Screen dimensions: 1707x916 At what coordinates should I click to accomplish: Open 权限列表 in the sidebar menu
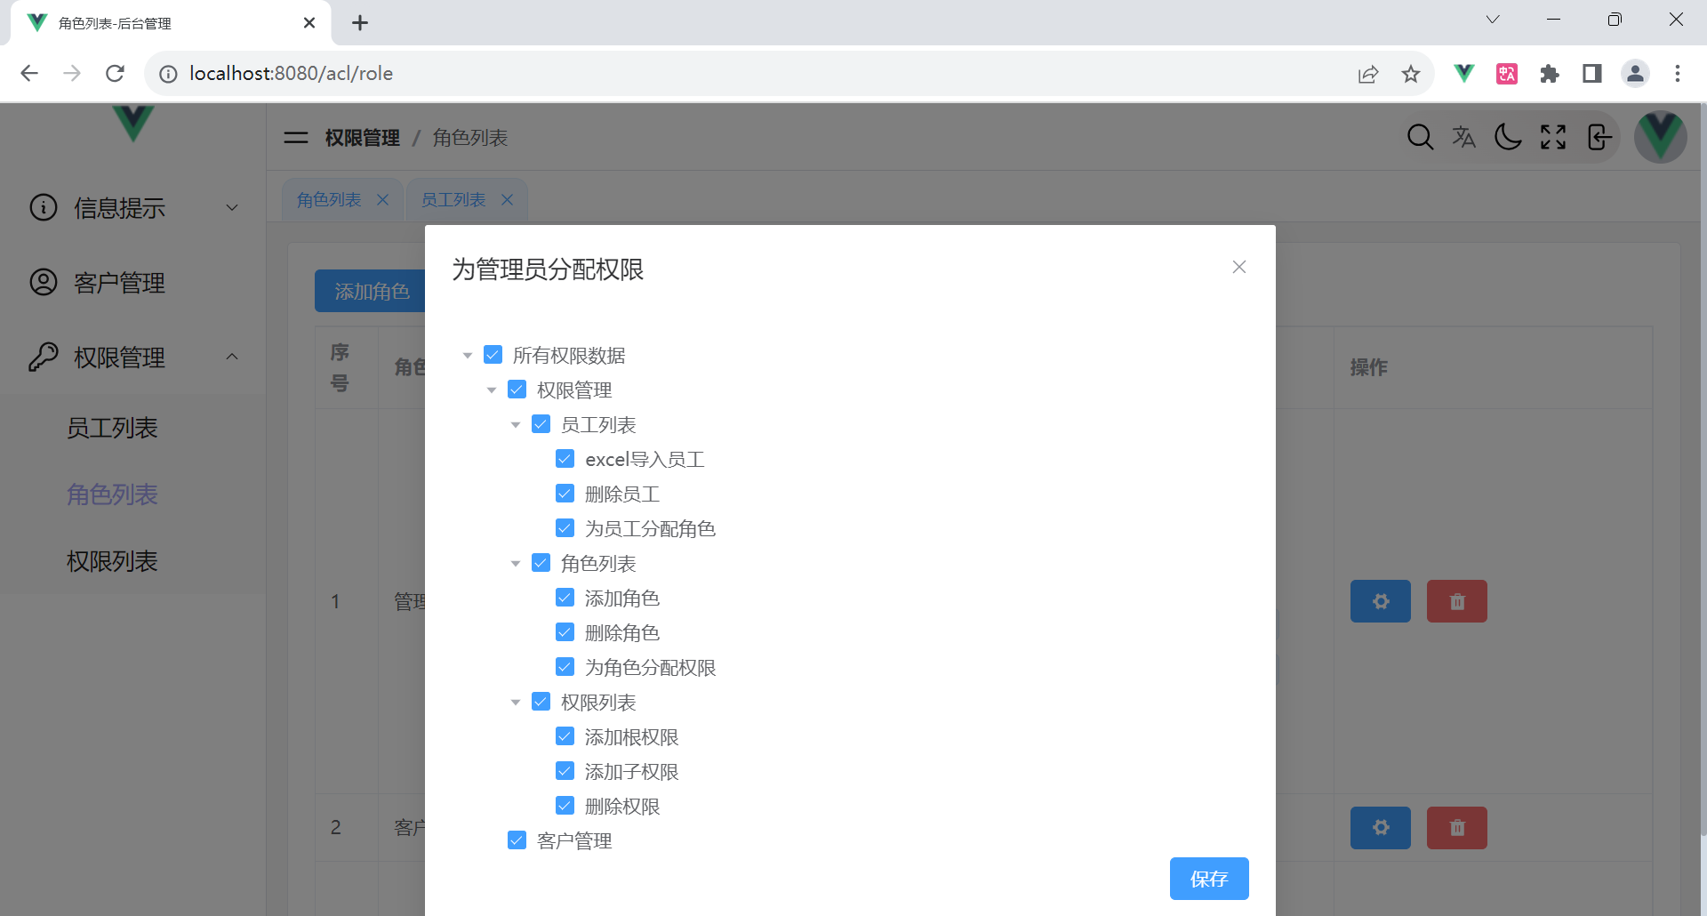coord(112,561)
